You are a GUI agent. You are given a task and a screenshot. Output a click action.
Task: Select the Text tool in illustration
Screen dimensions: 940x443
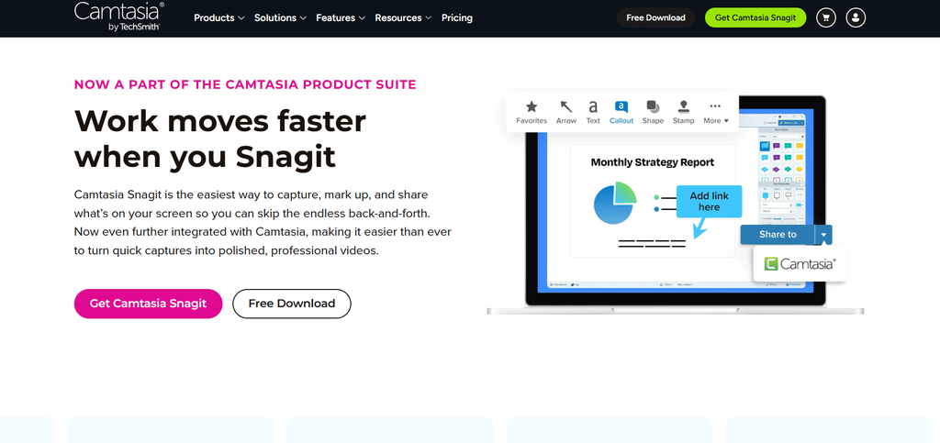[x=593, y=112]
